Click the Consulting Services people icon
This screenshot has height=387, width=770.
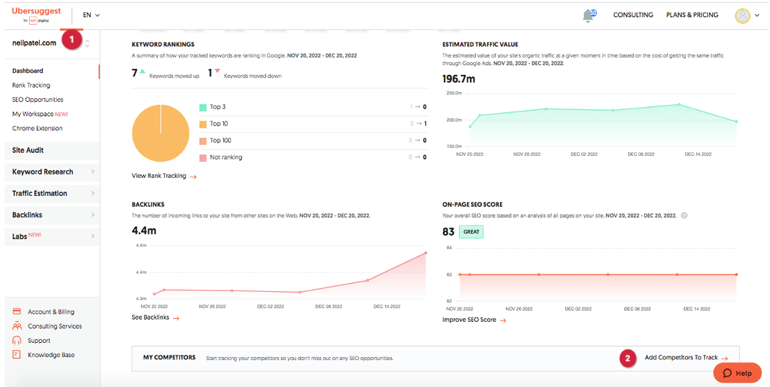pyautogui.click(x=16, y=326)
